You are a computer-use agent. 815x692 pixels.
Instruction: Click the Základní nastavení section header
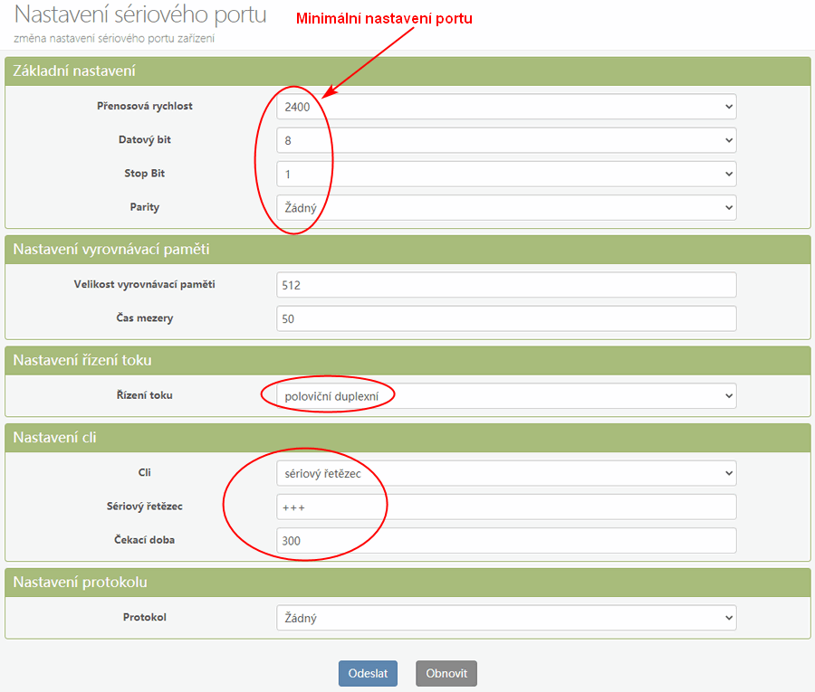click(74, 71)
